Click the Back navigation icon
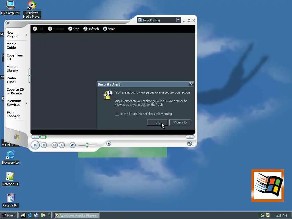The width and height of the screenshot is (292, 219). (x=35, y=29)
